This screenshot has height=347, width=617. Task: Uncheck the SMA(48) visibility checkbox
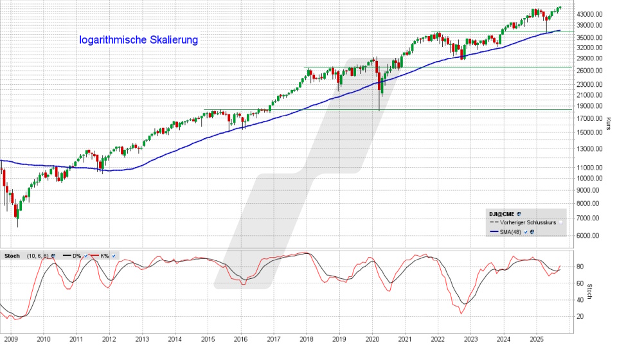point(525,232)
